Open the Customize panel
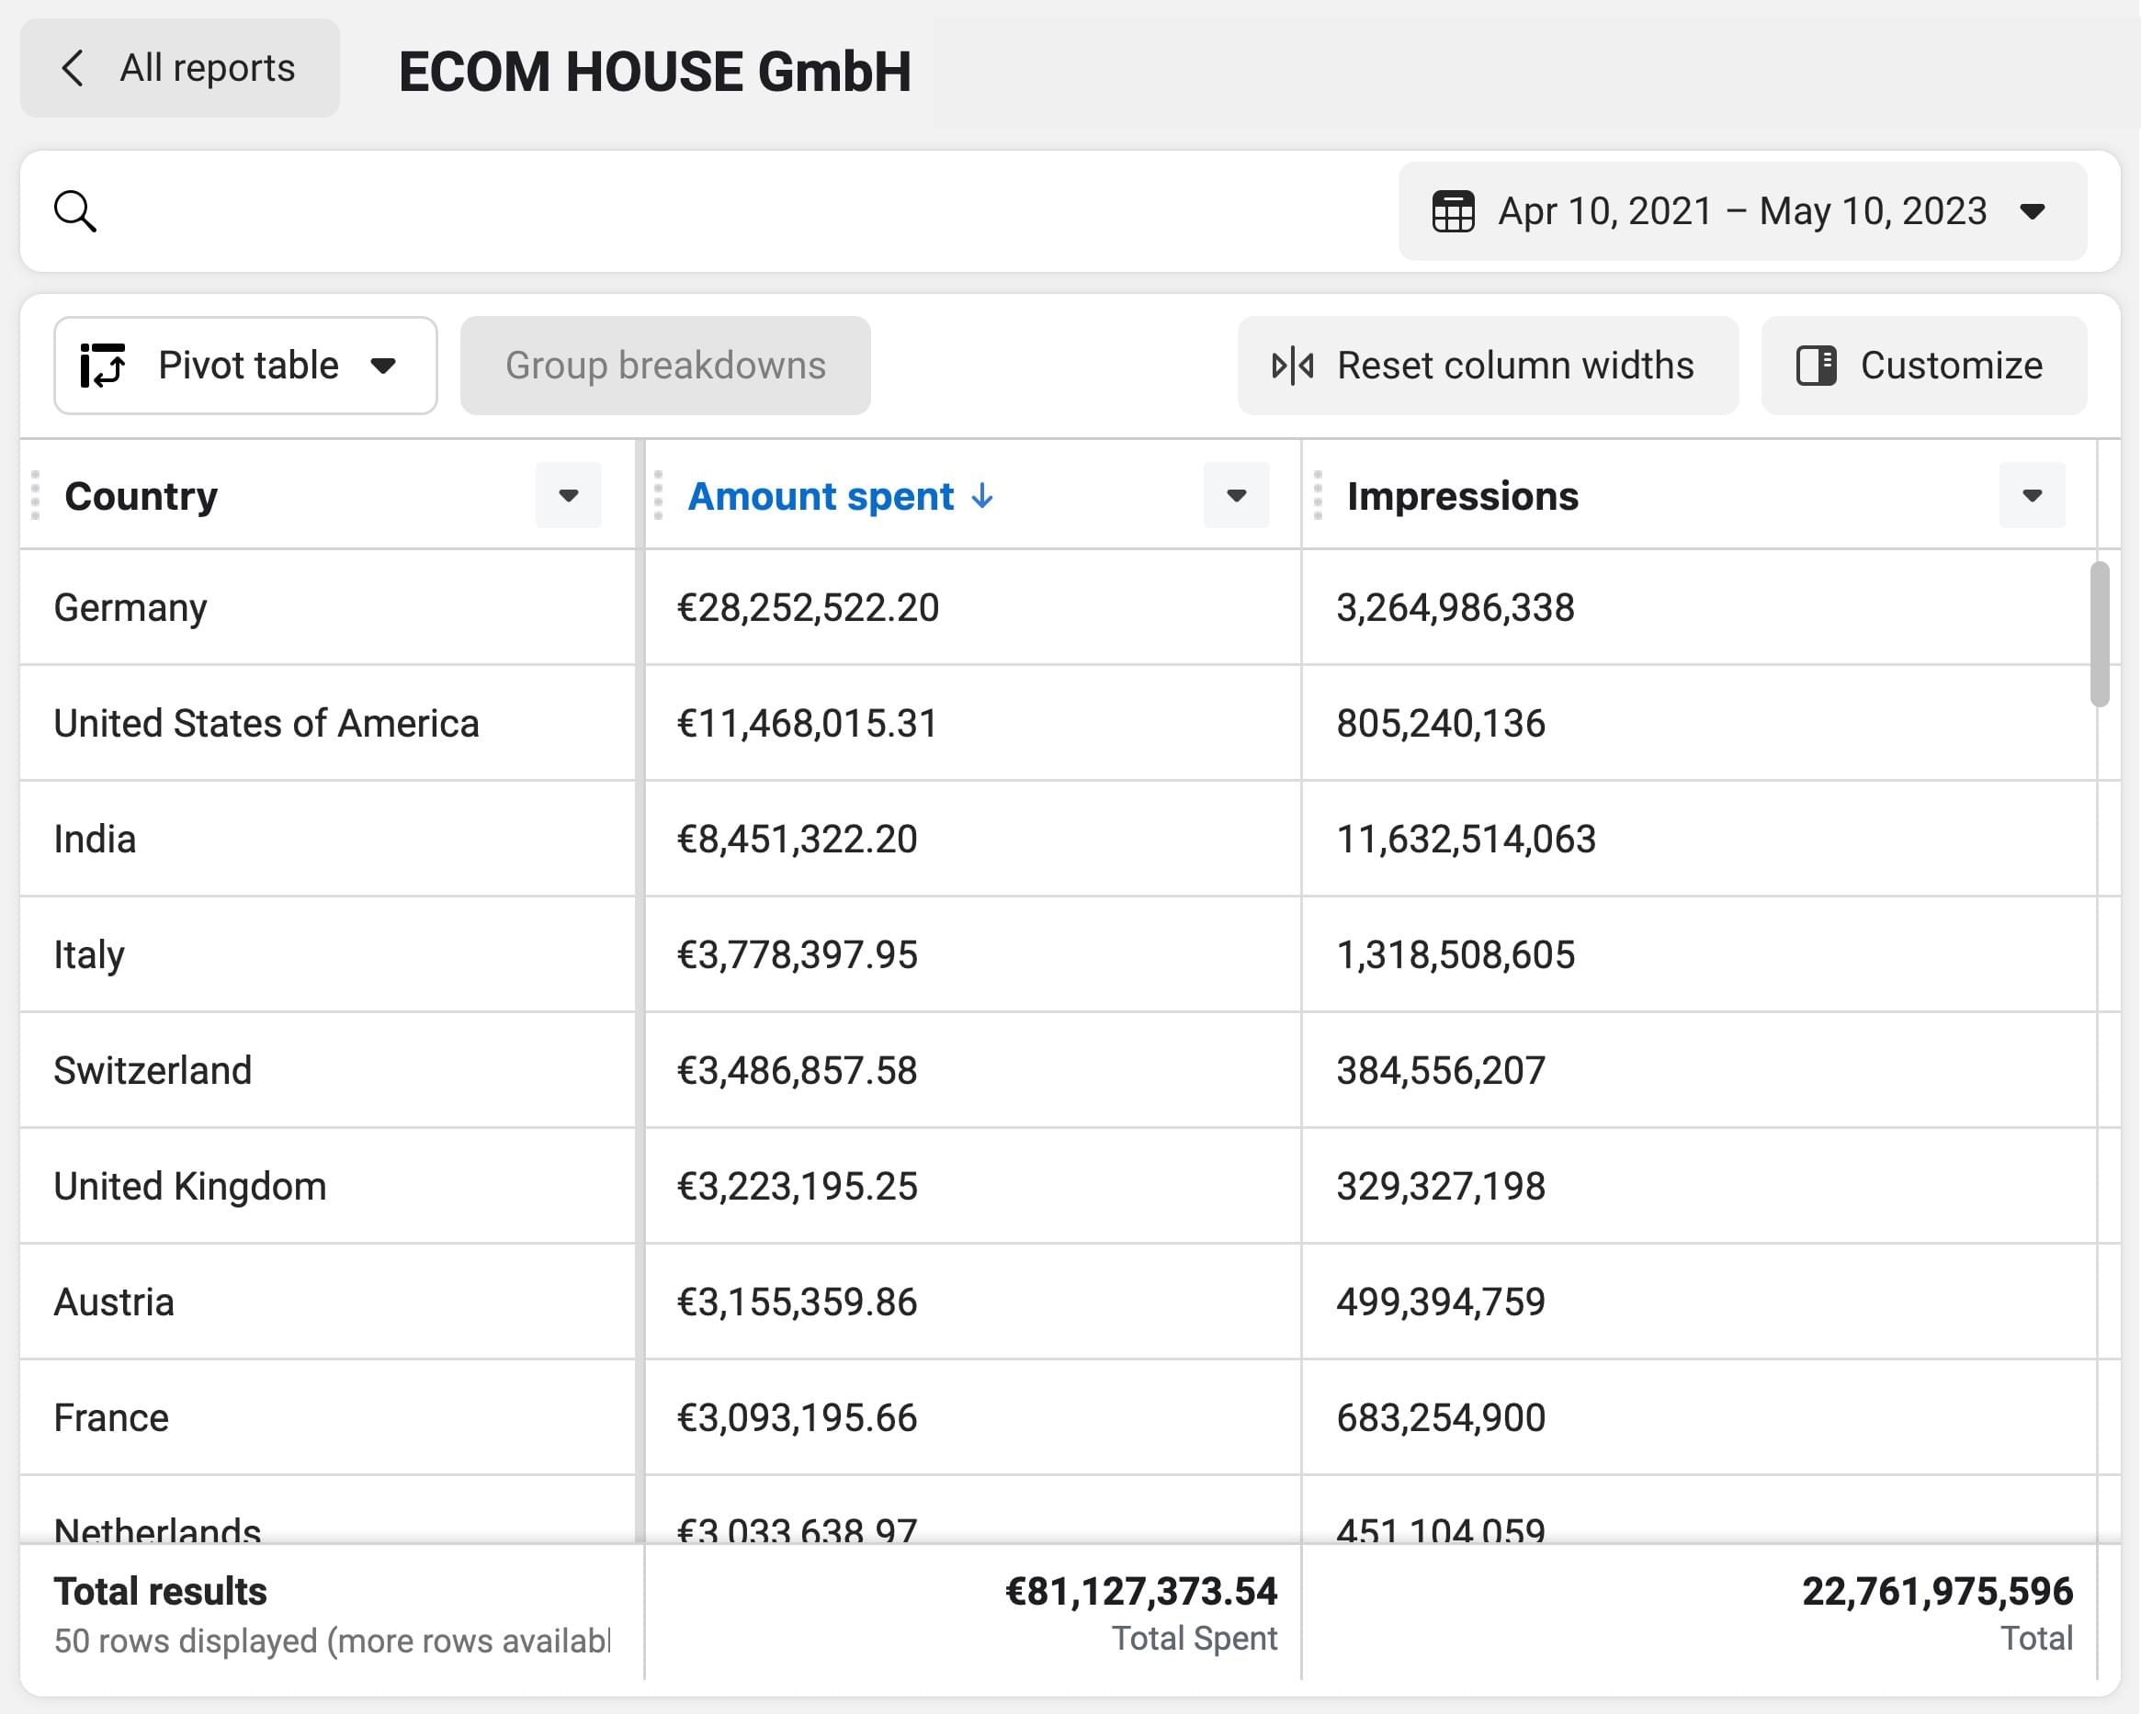2141x1714 pixels. 1923,366
